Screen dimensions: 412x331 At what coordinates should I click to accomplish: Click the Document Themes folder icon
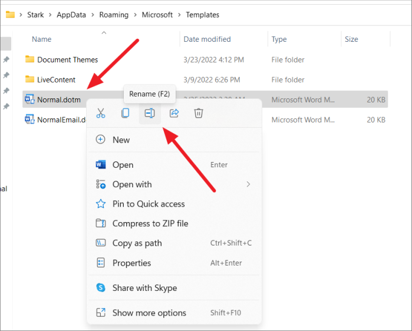tap(29, 59)
